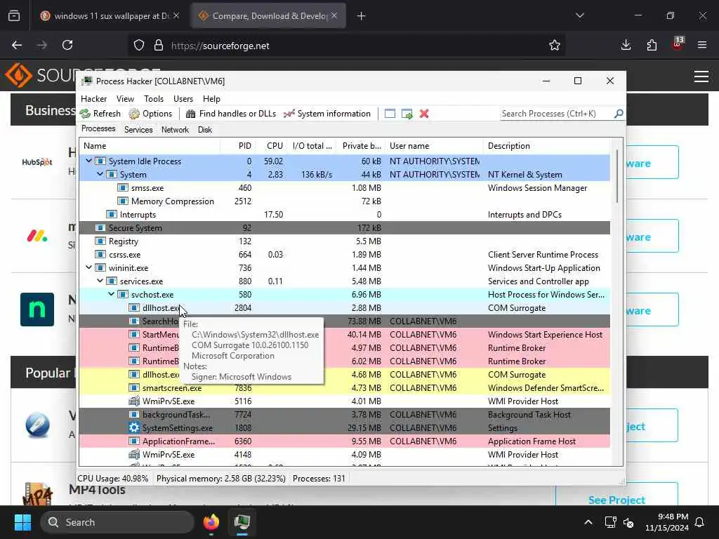Screen dimensions: 719x539
Task: Open the Hacker menu
Action: pyautogui.click(x=93, y=98)
